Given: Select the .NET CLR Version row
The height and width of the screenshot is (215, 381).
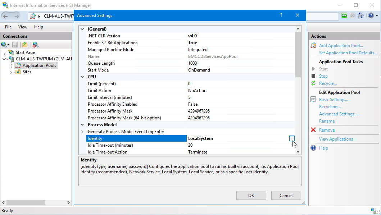Looking at the screenshot, I should [191, 36].
